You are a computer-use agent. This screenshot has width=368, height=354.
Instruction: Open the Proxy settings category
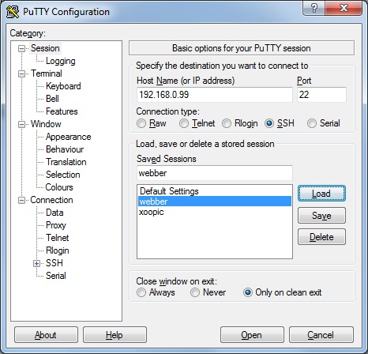[x=56, y=225]
